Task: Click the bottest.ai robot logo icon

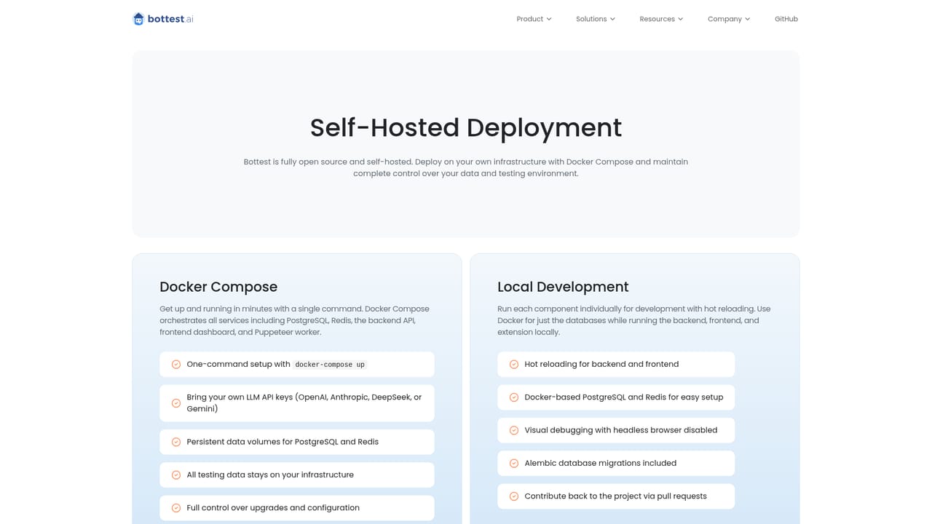Action: pos(138,19)
